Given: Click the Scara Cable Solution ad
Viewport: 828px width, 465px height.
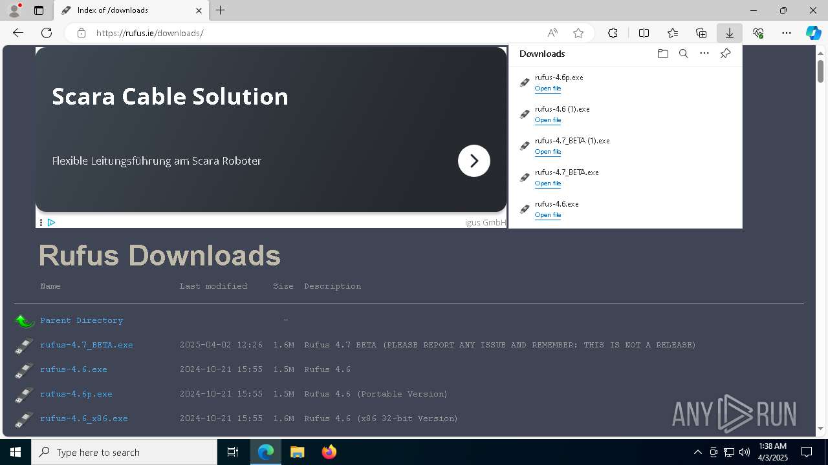Looking at the screenshot, I should click(x=271, y=129).
